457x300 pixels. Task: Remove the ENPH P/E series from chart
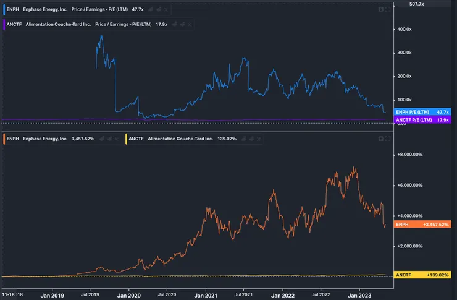167,11
